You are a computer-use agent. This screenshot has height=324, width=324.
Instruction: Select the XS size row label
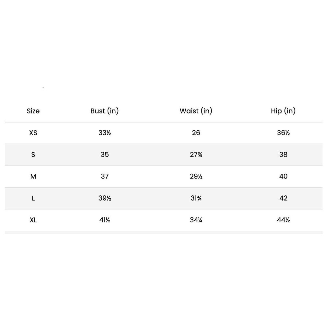tap(33, 133)
